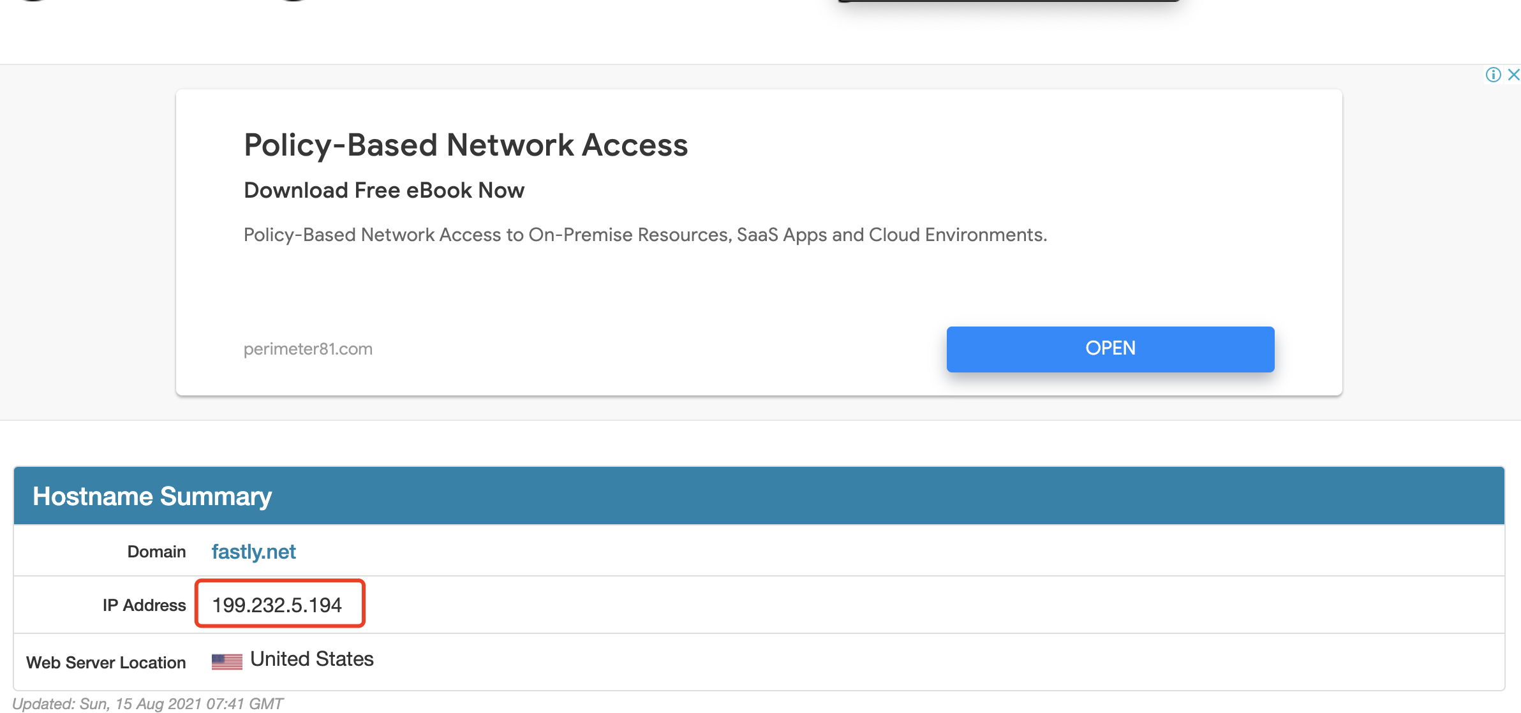The image size is (1521, 713).
Task: Close the advertisement with the X icon
Action: (x=1513, y=75)
